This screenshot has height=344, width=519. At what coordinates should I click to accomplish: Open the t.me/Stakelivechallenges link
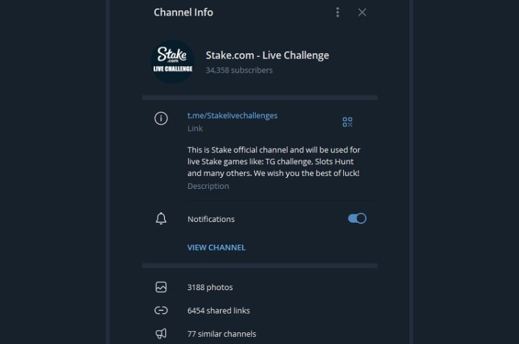click(x=232, y=116)
